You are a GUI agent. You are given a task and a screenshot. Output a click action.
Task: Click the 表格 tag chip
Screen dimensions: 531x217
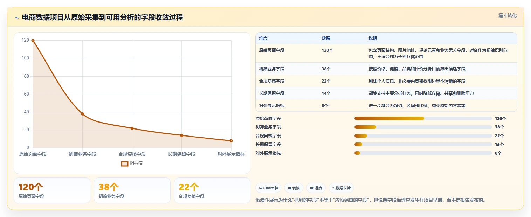[294, 188]
